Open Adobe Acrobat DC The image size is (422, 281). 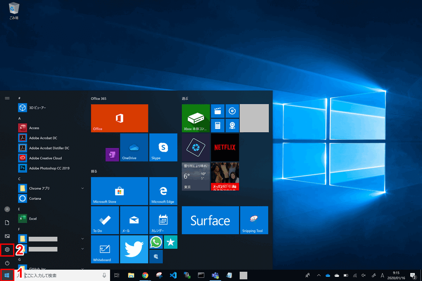pyautogui.click(x=51, y=138)
